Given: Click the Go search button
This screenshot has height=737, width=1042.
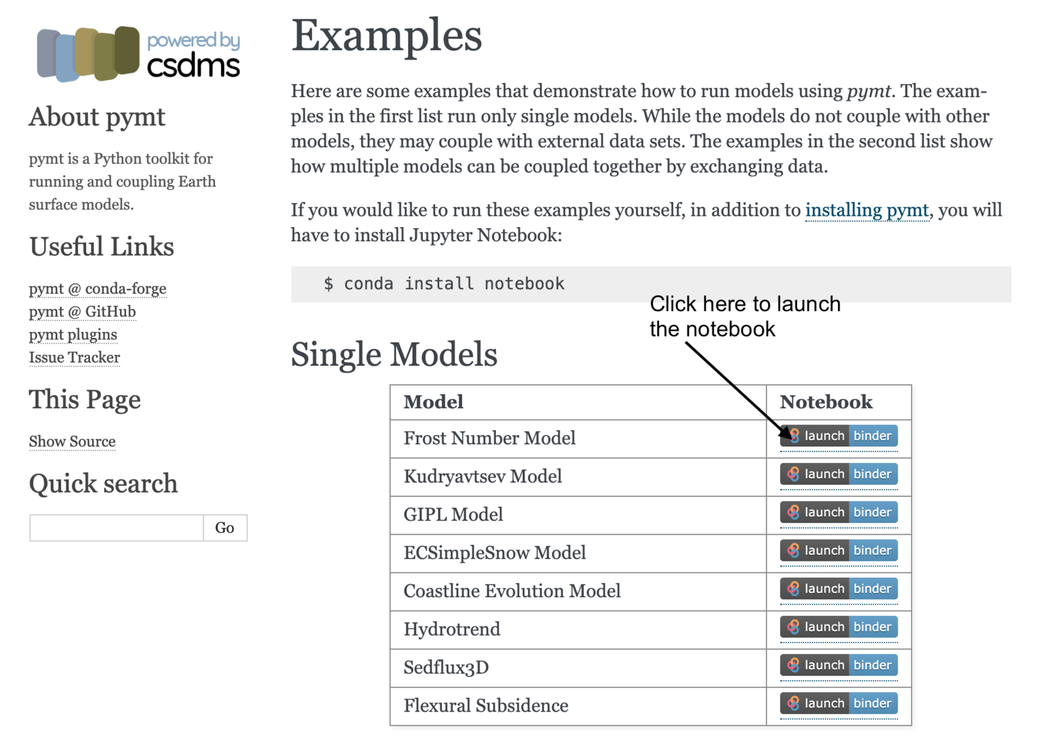Looking at the screenshot, I should pyautogui.click(x=225, y=528).
